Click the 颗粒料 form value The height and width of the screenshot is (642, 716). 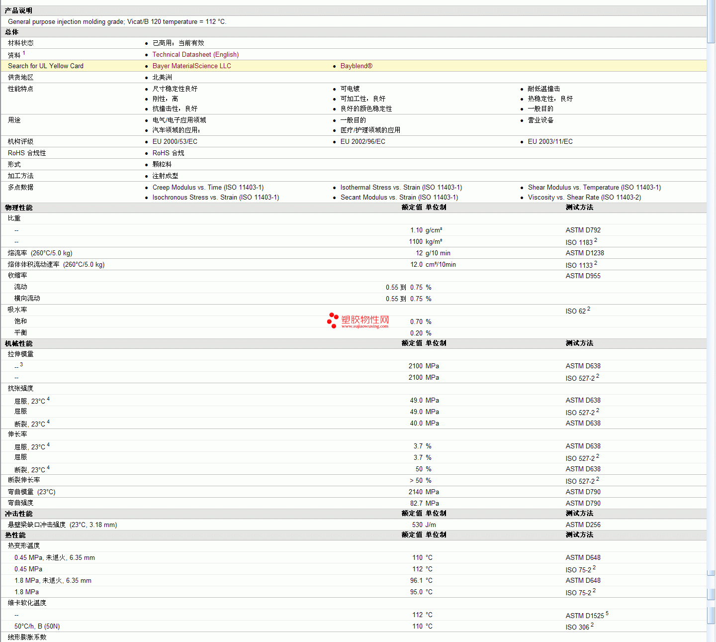pos(162,165)
